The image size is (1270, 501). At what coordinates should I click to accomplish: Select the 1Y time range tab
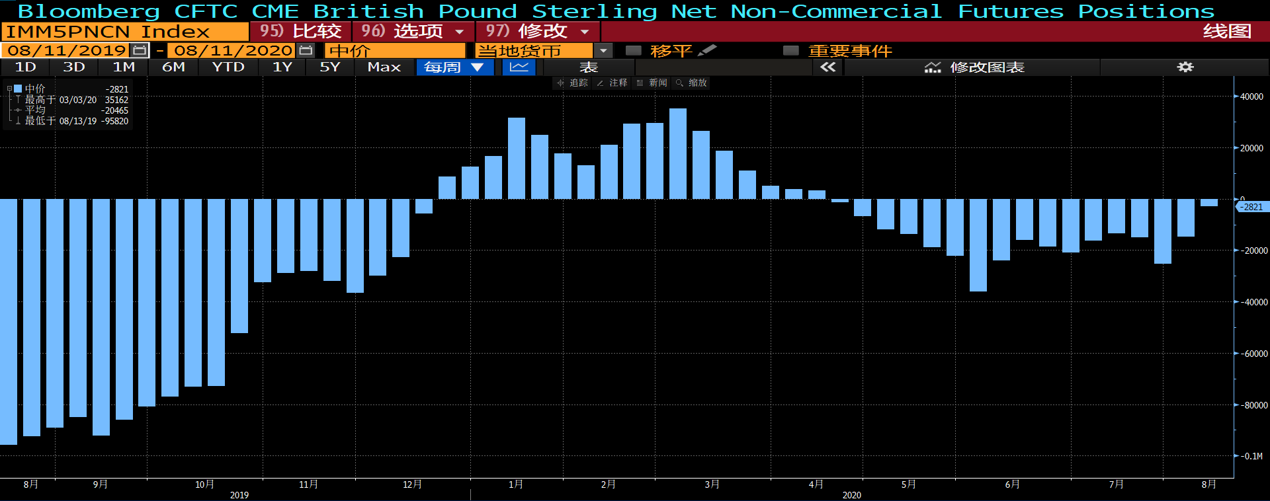tap(282, 67)
